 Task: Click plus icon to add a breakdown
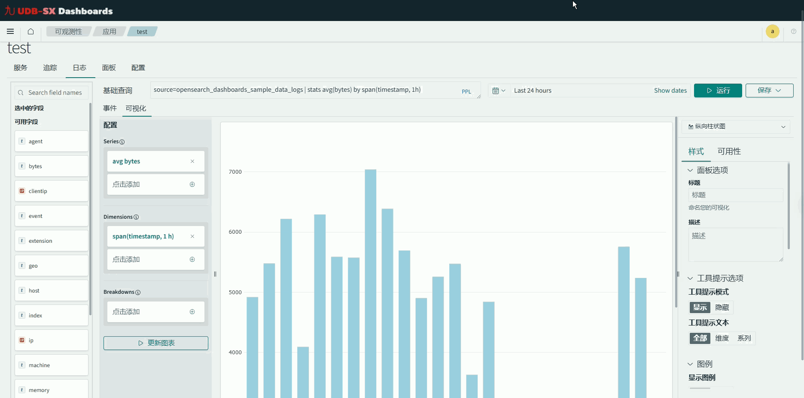coord(192,312)
